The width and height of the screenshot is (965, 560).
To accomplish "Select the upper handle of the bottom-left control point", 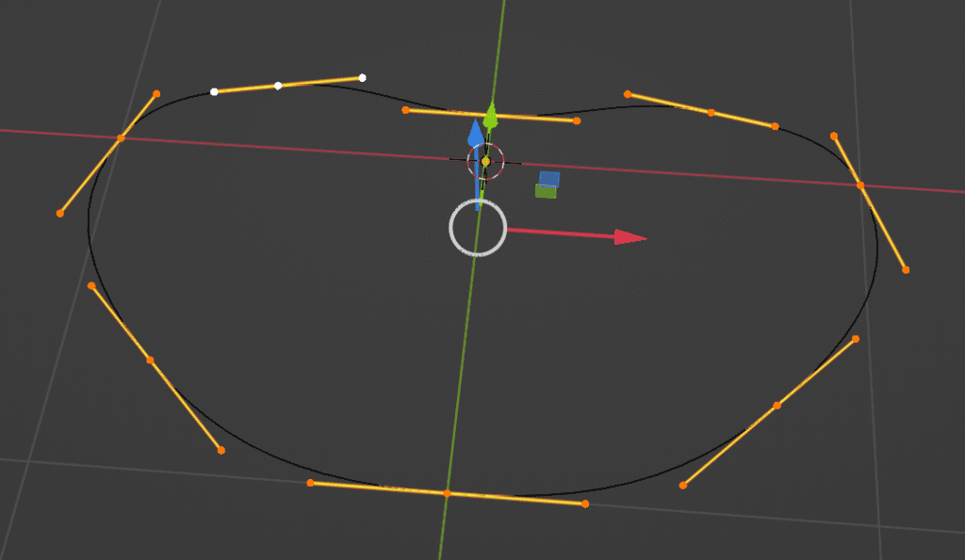I will [91, 286].
